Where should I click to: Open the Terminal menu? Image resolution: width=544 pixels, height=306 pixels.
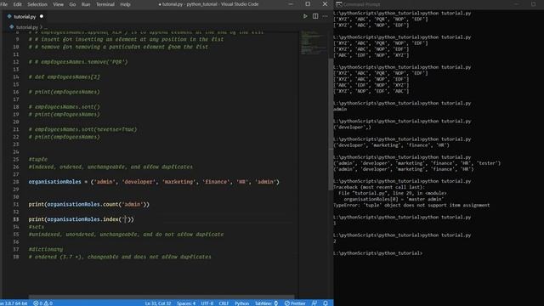pos(105,4)
